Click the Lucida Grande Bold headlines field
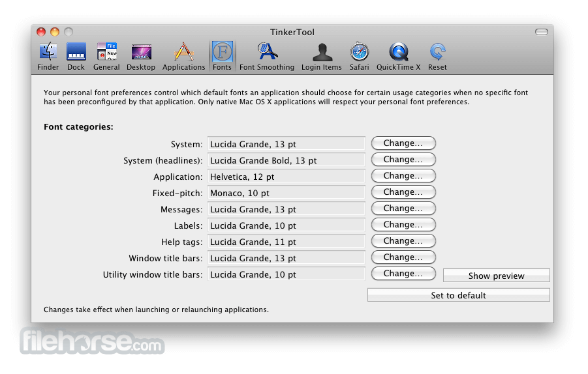Viewport: 588px width, 374px height. pyautogui.click(x=286, y=160)
